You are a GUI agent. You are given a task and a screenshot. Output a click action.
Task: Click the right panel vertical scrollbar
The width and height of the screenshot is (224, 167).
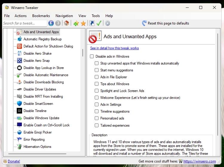[217, 85]
